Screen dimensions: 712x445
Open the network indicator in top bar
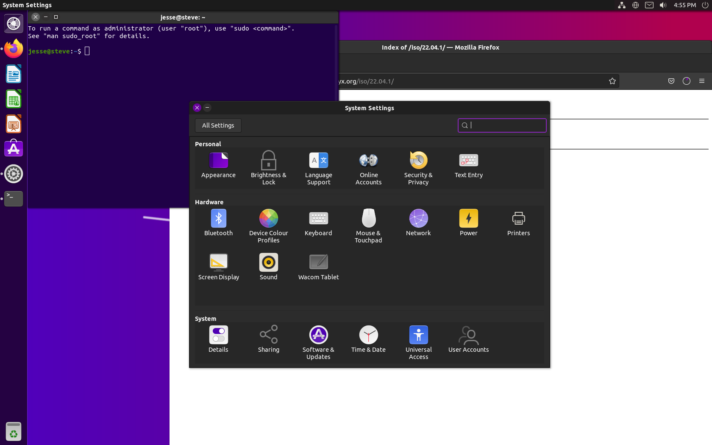[x=622, y=5]
